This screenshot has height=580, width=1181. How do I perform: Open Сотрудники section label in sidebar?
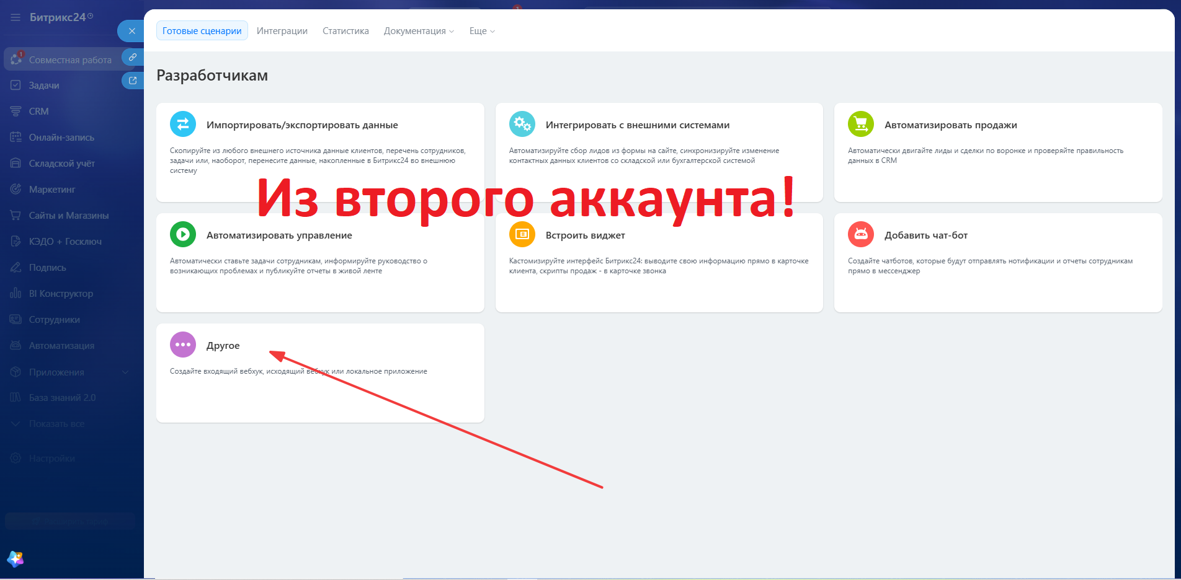pos(55,320)
